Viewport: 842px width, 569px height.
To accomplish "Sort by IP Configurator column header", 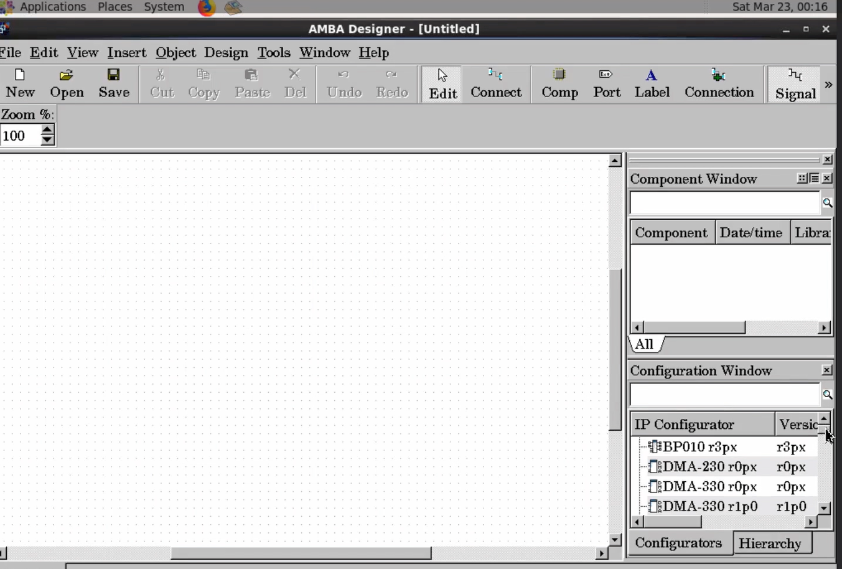I will (x=703, y=425).
